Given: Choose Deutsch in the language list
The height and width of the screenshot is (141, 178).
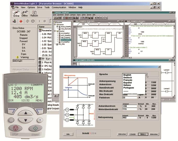Looking at the screenshot, I should 128,78.
